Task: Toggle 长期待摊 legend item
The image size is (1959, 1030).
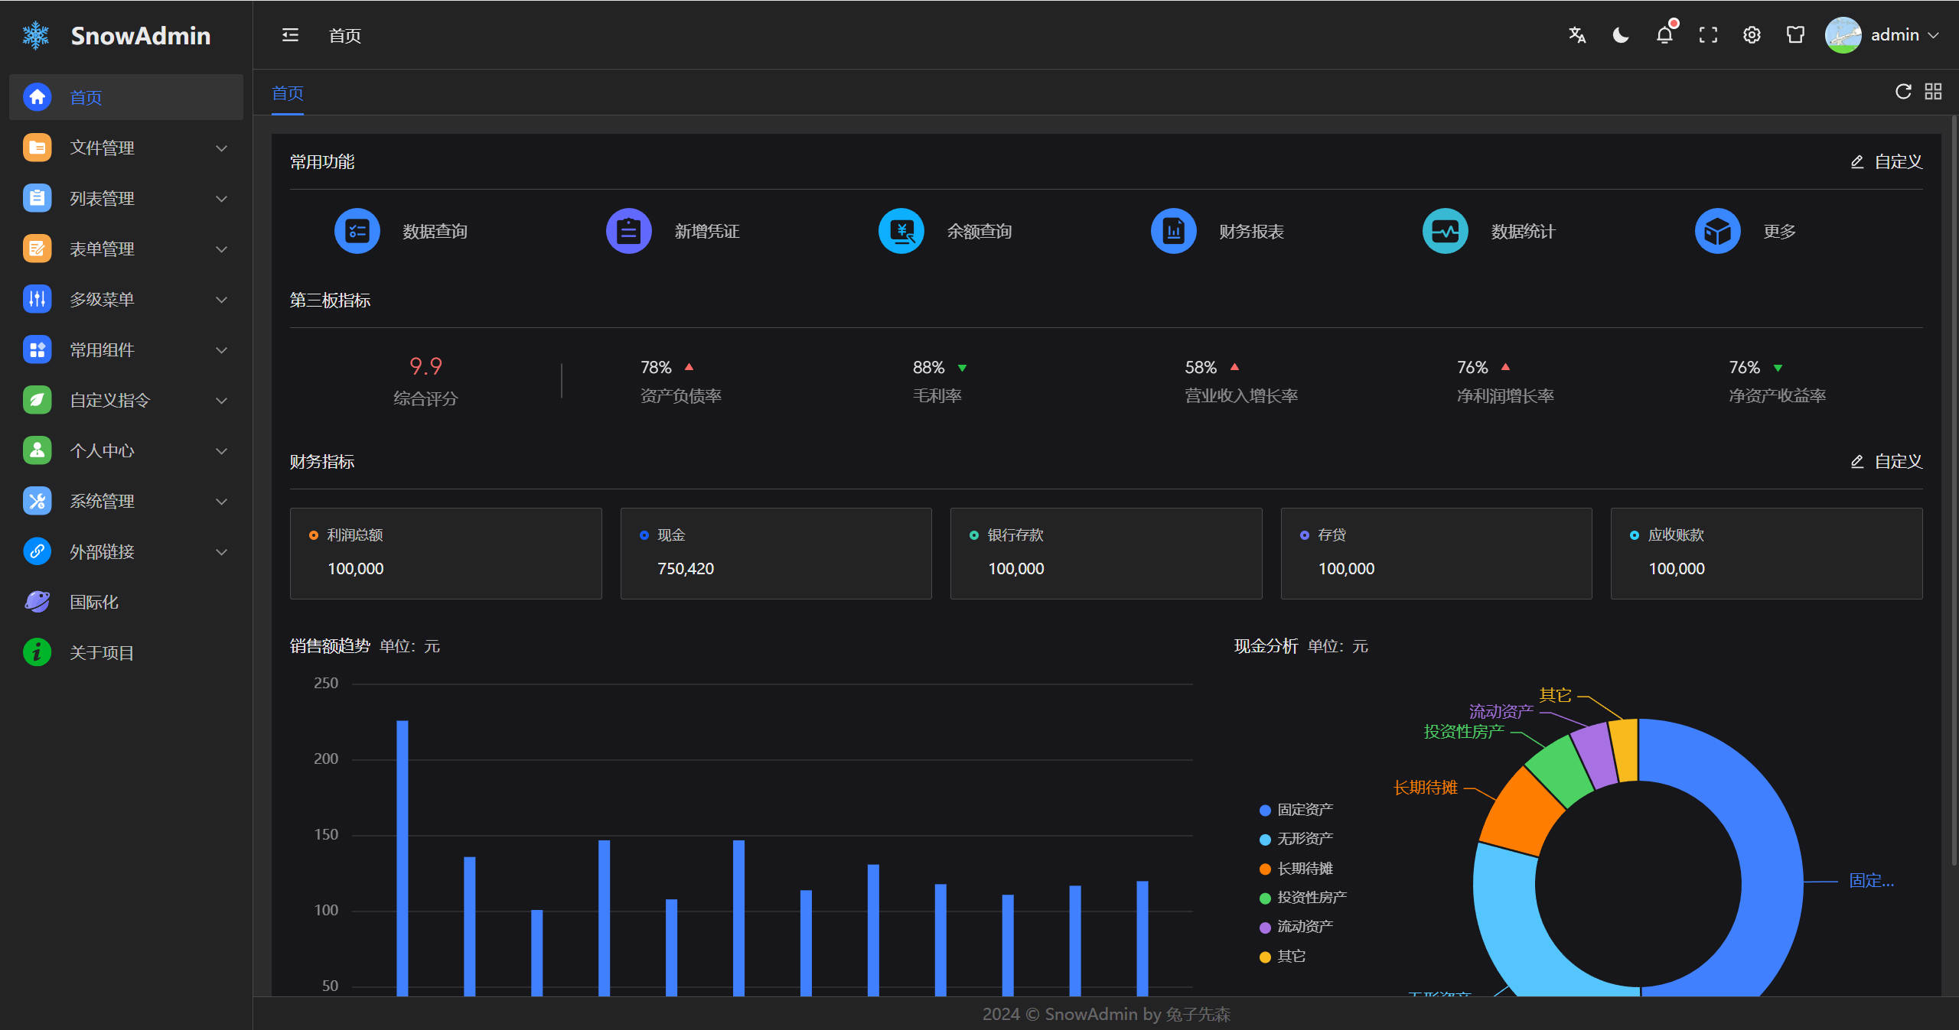Action: click(1296, 869)
